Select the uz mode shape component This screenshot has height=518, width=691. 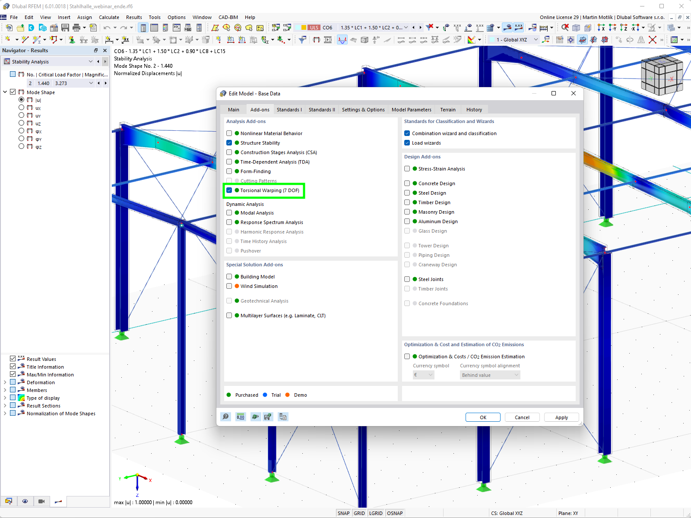[x=21, y=123]
